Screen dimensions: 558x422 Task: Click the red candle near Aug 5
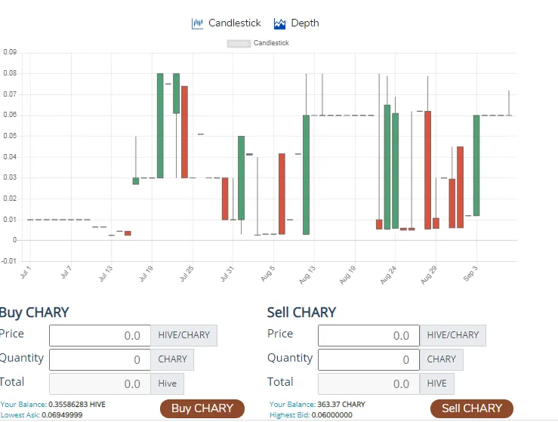tap(282, 194)
